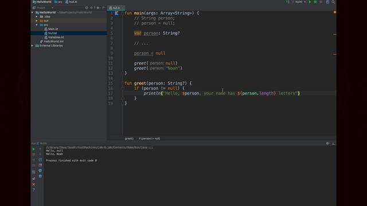The image size is (367, 206).
Task: Place cursor on 'person = null' line
Action: (x=150, y=53)
